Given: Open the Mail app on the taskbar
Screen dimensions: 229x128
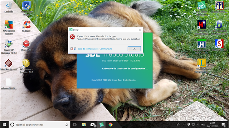Looking at the screenshot, I should tap(93, 124).
